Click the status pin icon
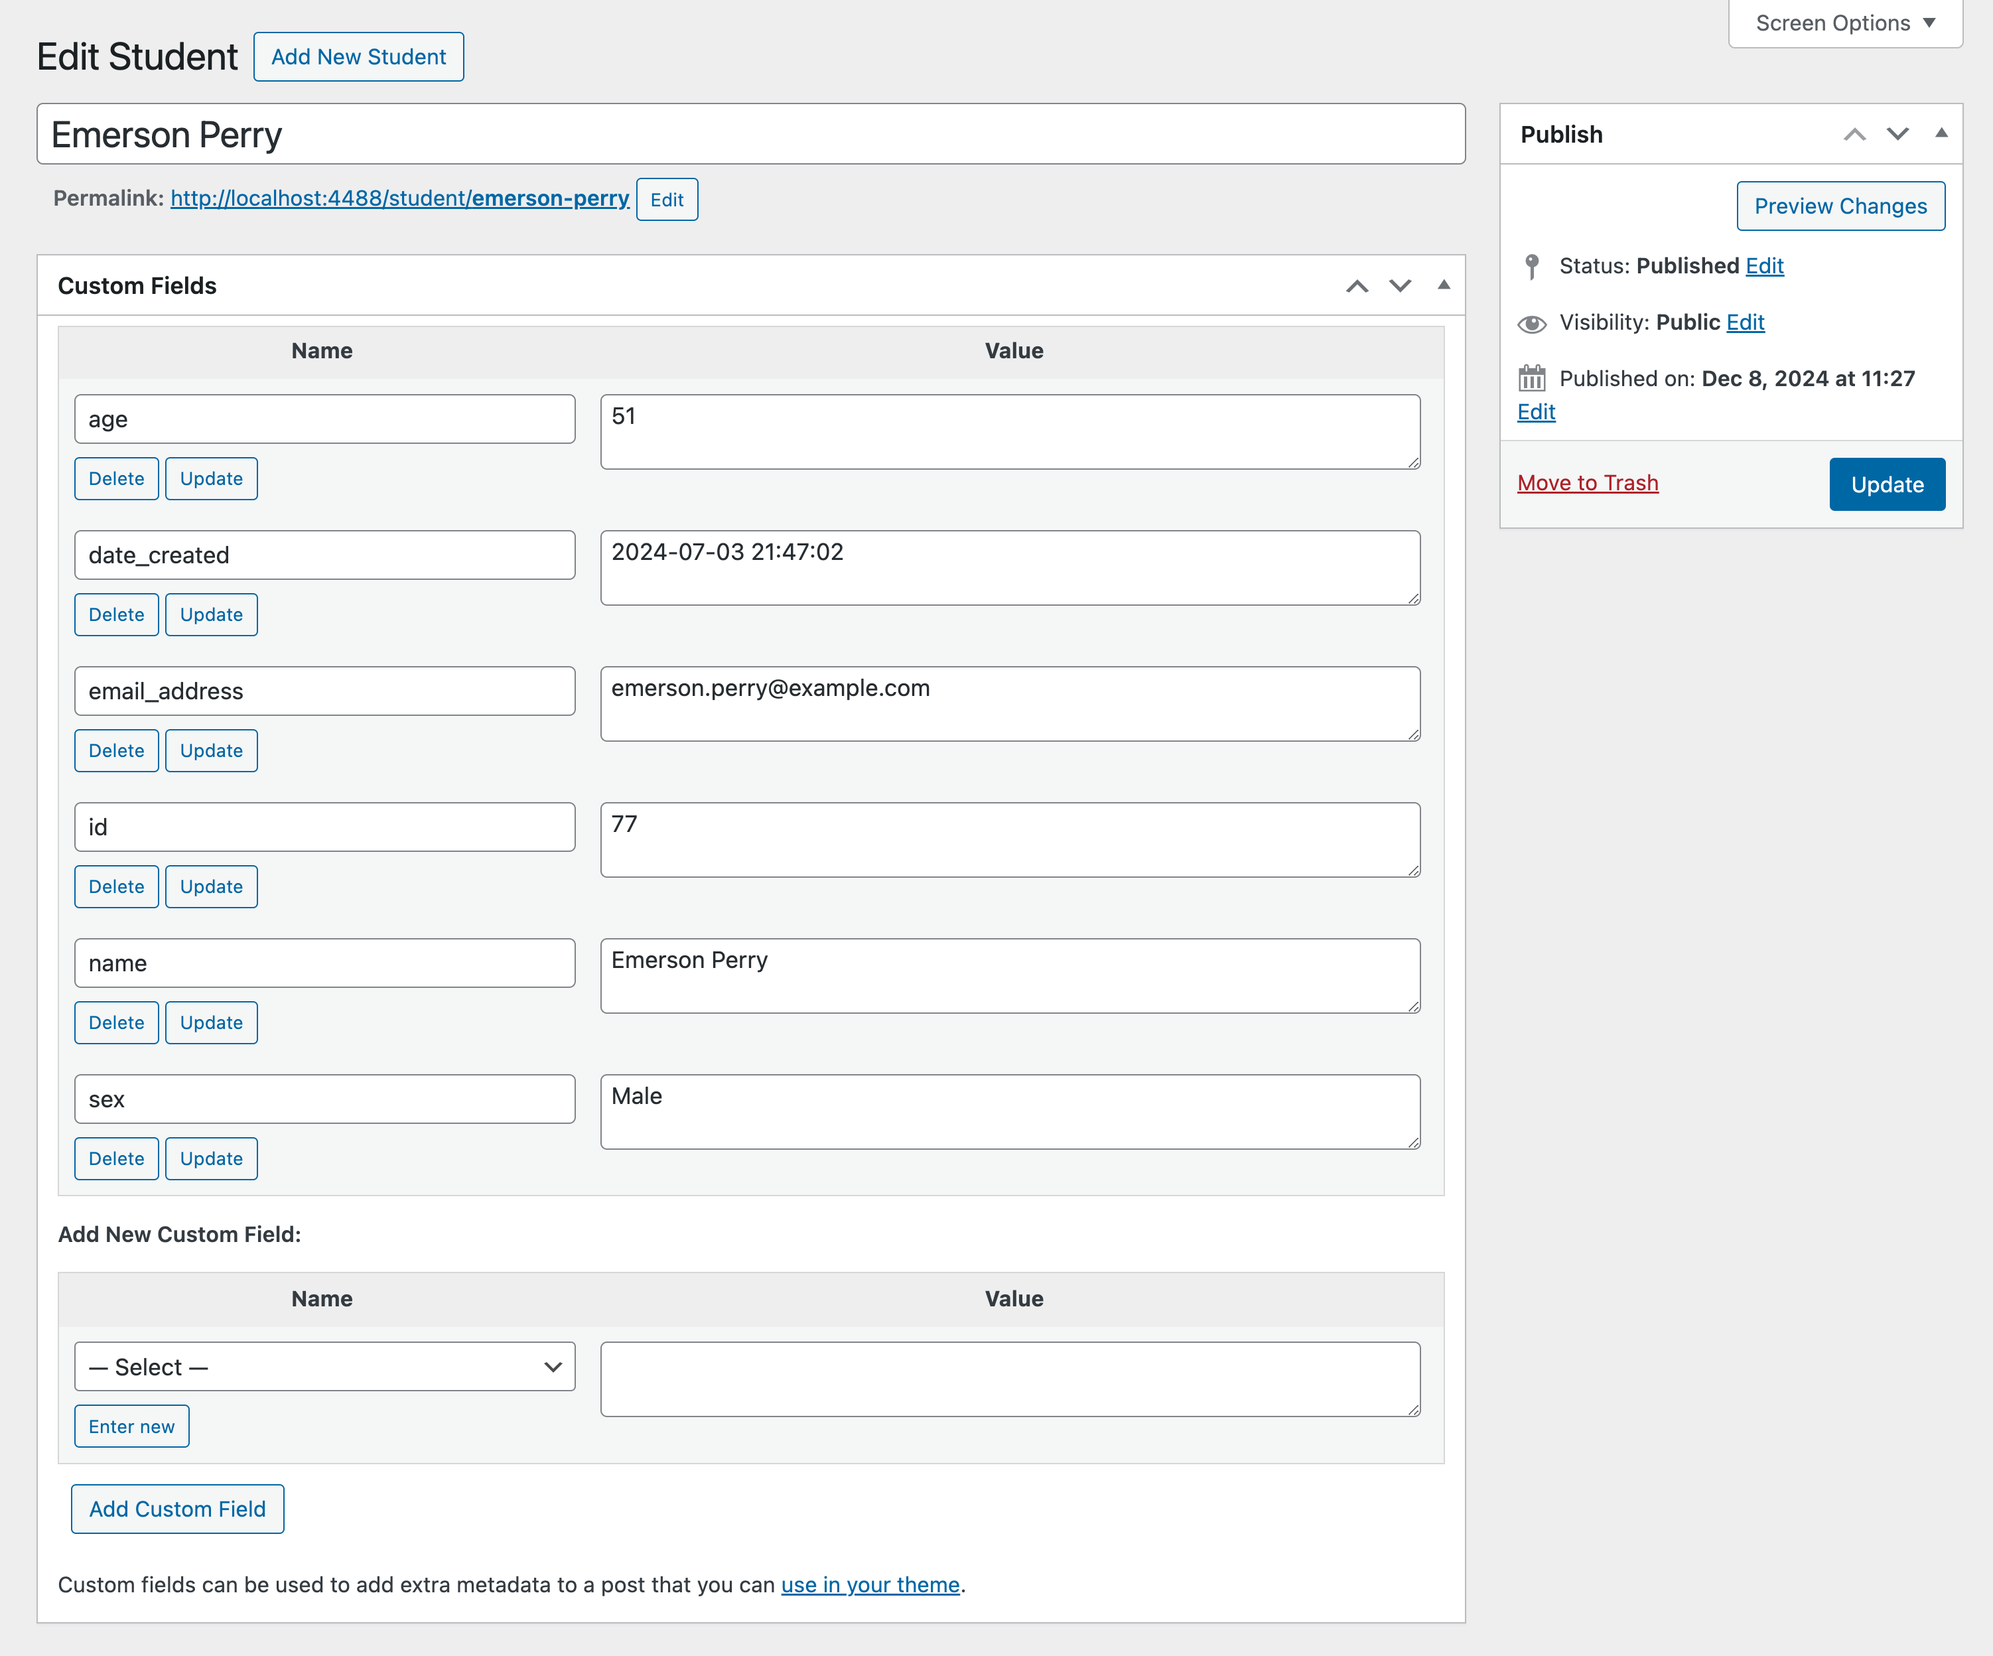Image resolution: width=1993 pixels, height=1656 pixels. [1531, 267]
